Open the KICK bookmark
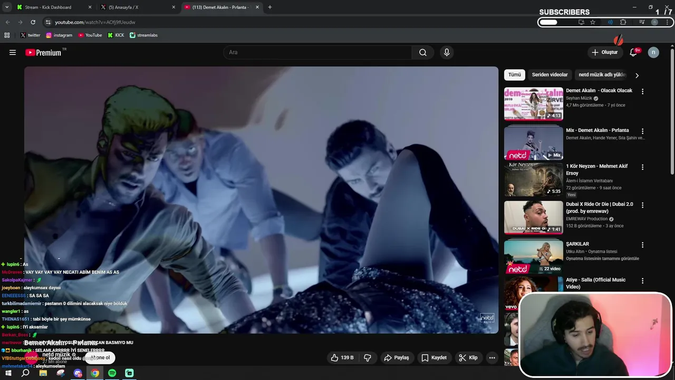 116,35
